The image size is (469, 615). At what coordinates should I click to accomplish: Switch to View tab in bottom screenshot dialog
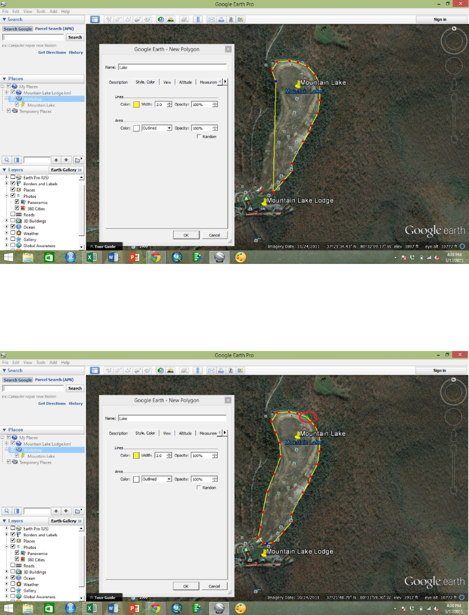[167, 433]
